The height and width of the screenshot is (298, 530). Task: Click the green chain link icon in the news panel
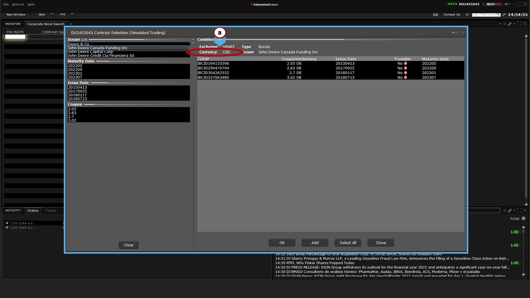(x=510, y=211)
